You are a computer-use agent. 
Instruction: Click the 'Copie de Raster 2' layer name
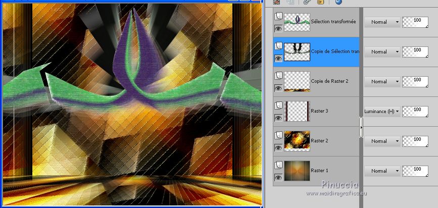[x=329, y=81]
